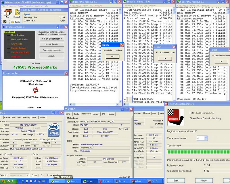Open Calculate(C) menu in 1M Super PI

[x=75, y=6]
